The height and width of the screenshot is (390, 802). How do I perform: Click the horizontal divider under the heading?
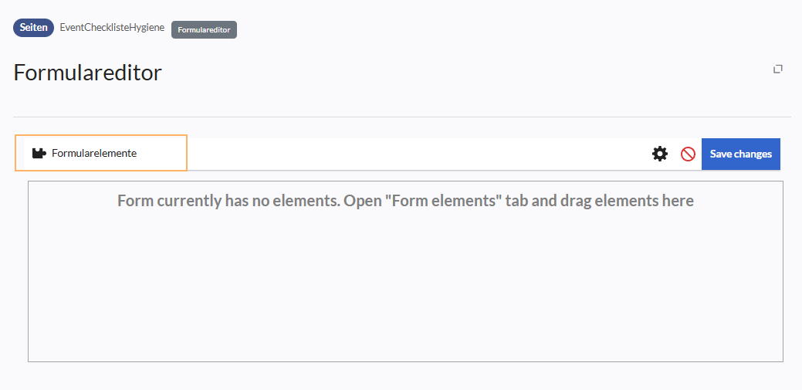[402, 117]
